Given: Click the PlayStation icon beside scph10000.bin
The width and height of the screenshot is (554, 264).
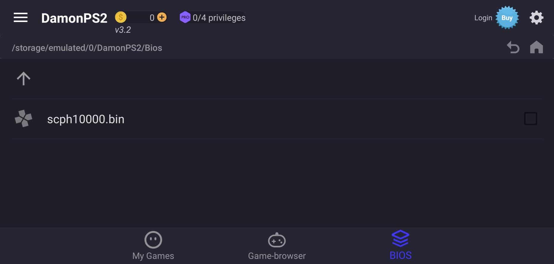Looking at the screenshot, I should click(x=24, y=119).
